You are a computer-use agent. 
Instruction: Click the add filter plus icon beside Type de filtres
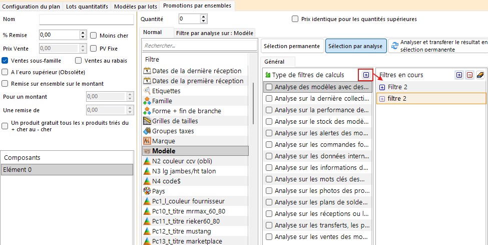pos(366,75)
